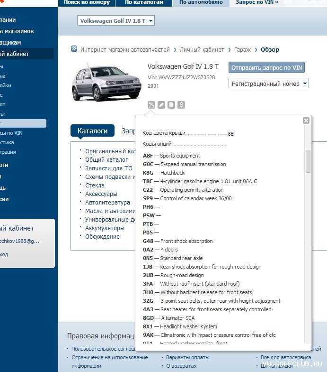Open the sidebar item ending in по VIN
The image size is (327, 372).
coord(11,133)
